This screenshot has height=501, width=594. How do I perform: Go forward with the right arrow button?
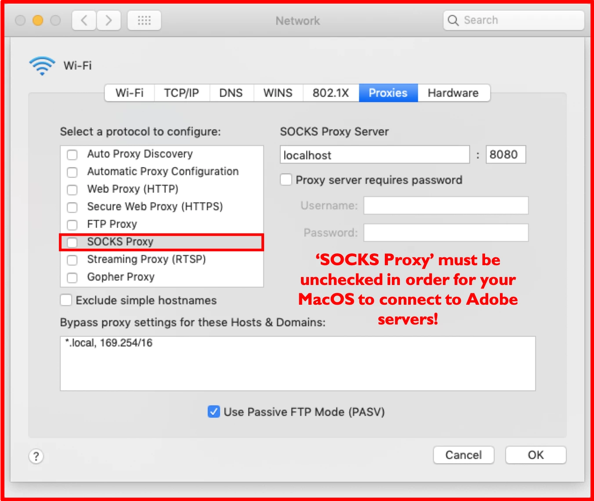pyautogui.click(x=109, y=20)
